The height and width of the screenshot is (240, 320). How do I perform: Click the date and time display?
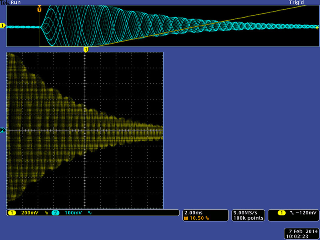pyautogui.click(x=301, y=234)
